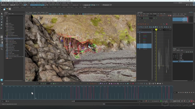195x109 pixels.
Task: Jump to end of playback range
Action: (193, 92)
